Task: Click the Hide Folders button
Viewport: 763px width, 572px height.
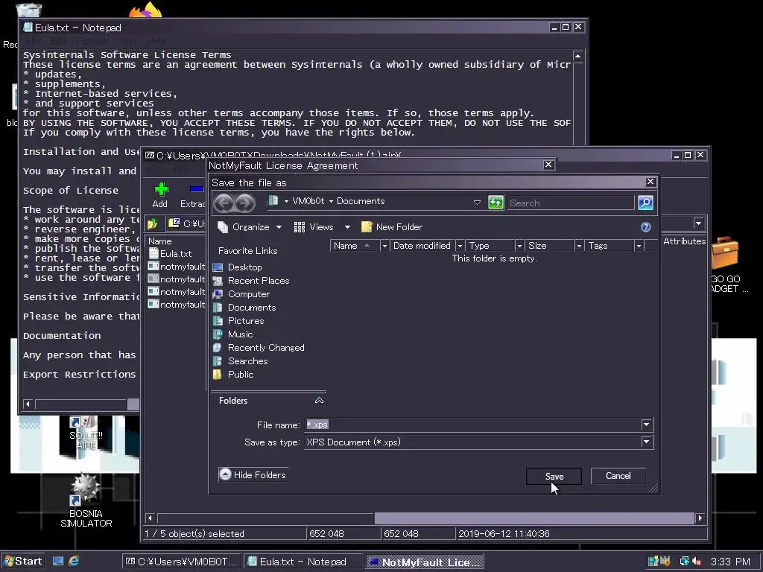Action: (253, 474)
